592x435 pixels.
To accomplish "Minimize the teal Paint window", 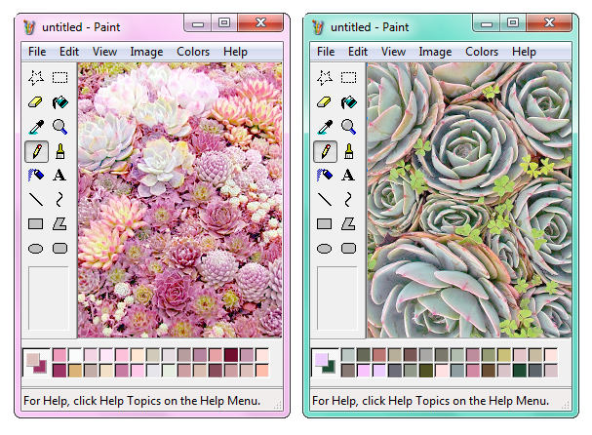I will tap(487, 23).
